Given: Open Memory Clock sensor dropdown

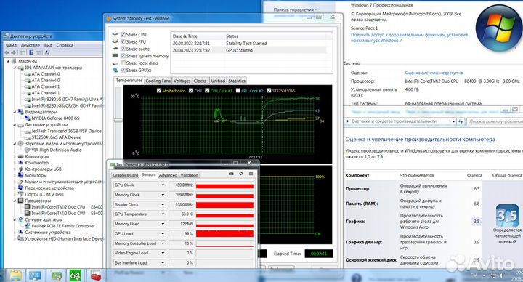Looking at the screenshot, I should pyautogui.click(x=163, y=195).
